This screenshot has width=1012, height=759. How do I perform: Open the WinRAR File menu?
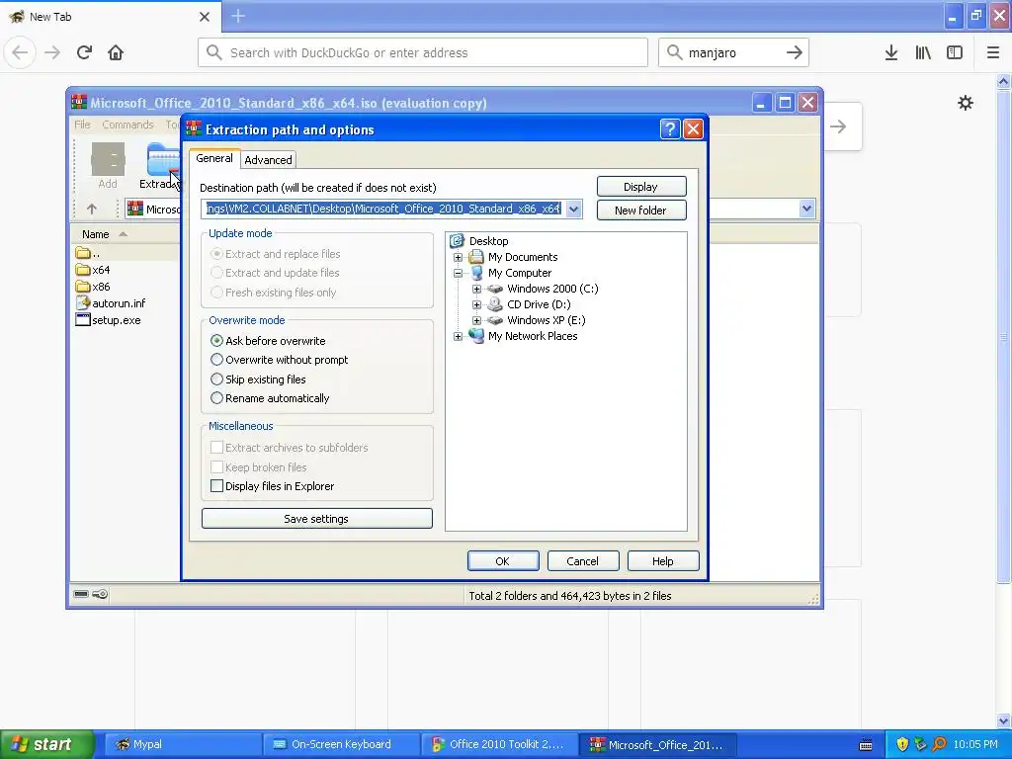click(82, 125)
